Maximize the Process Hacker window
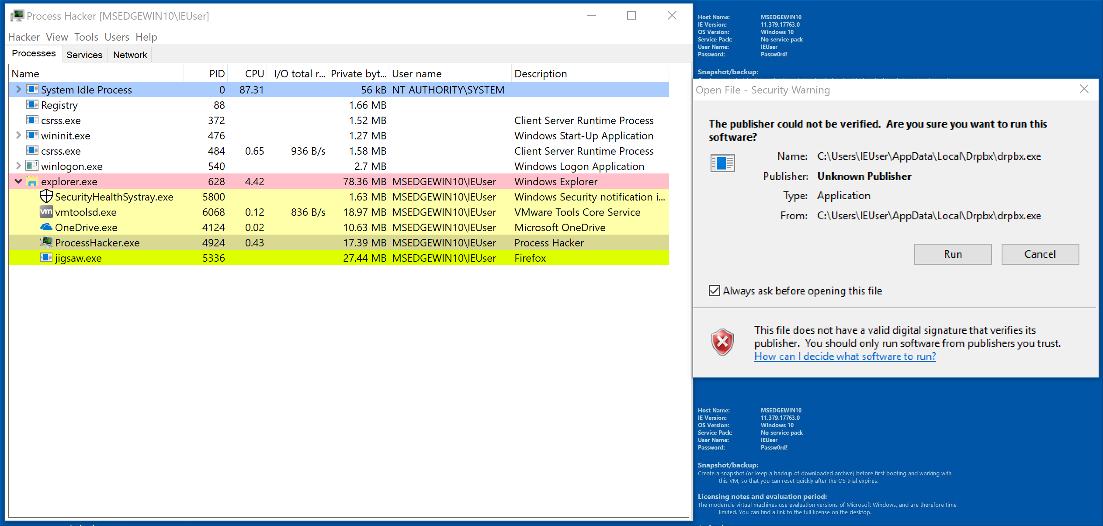 631,16
